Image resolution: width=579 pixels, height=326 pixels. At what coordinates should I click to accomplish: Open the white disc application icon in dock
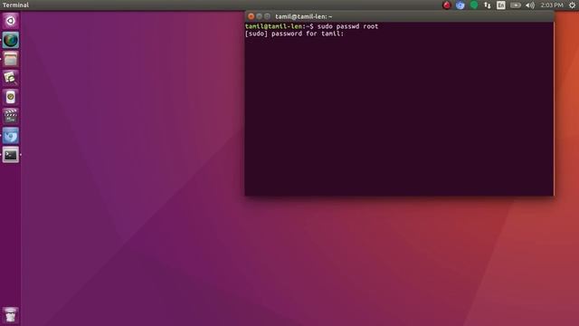click(x=10, y=97)
